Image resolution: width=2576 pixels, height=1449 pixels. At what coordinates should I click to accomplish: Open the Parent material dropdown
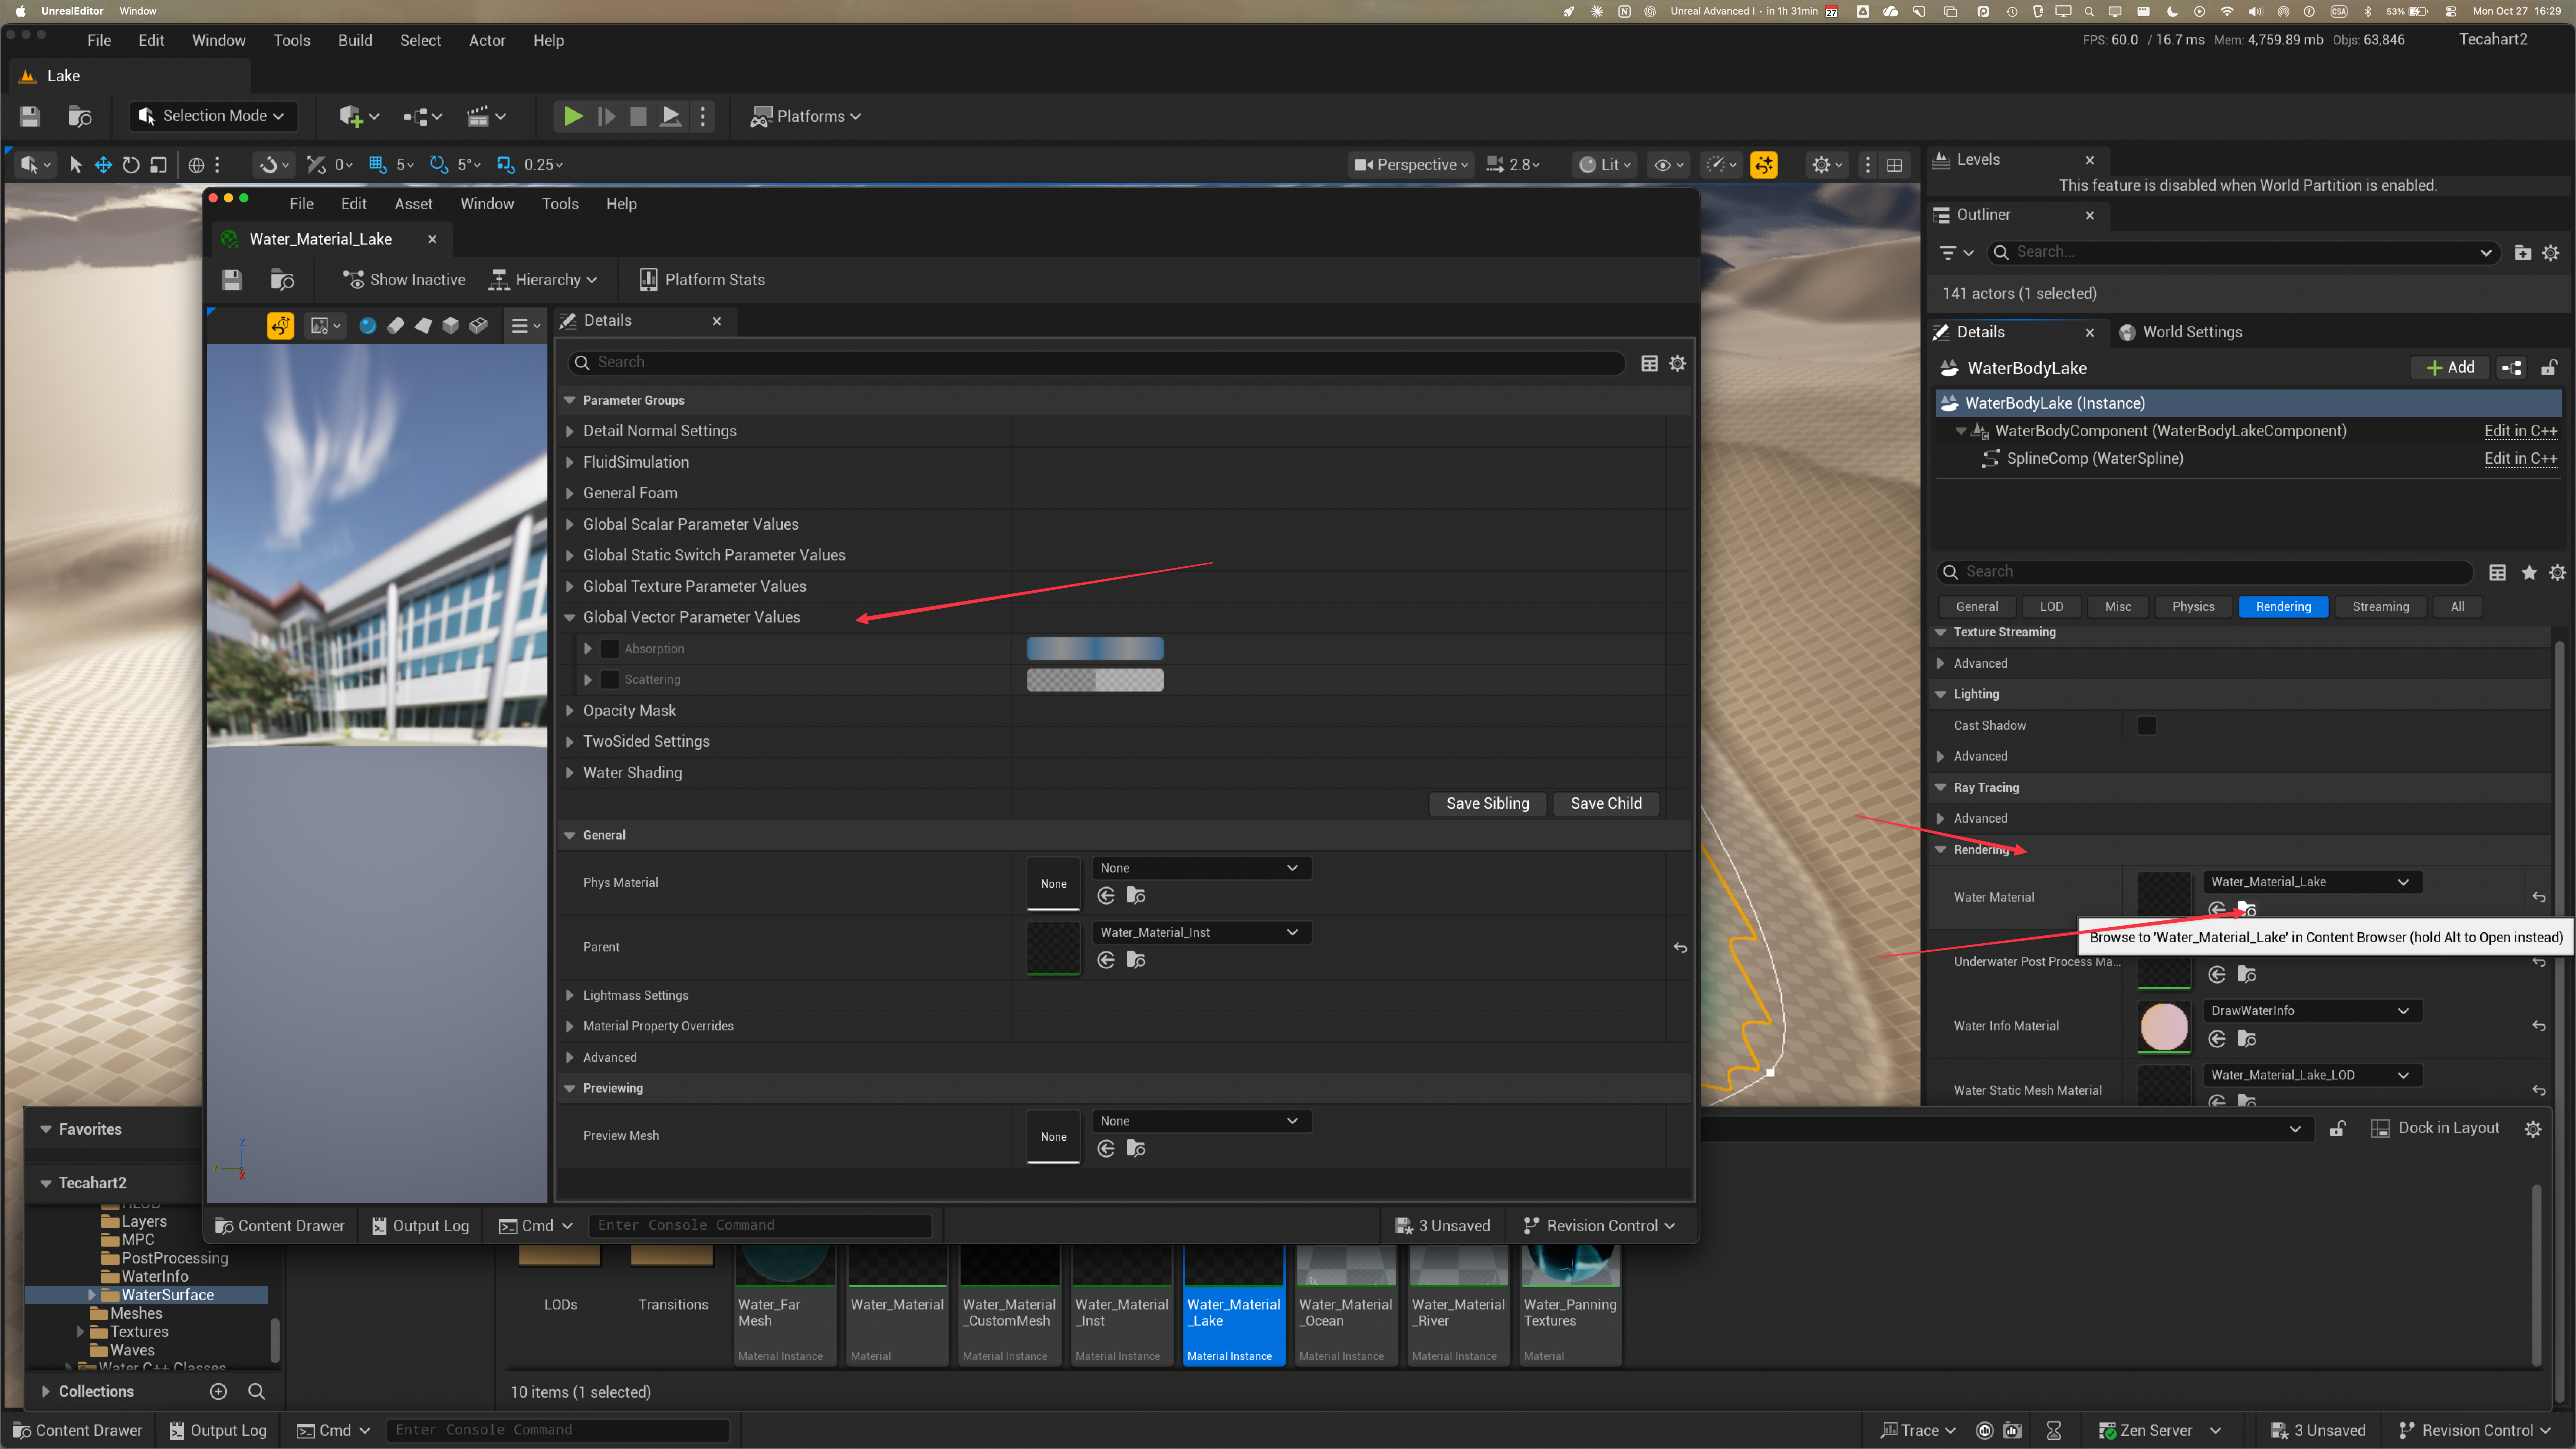pos(1201,933)
